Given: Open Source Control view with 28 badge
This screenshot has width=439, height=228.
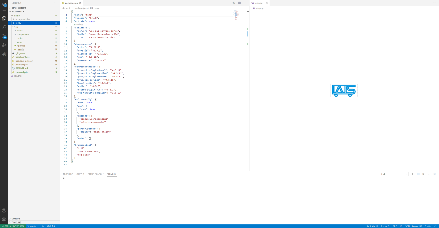Looking at the screenshot, I should (x=4, y=36).
